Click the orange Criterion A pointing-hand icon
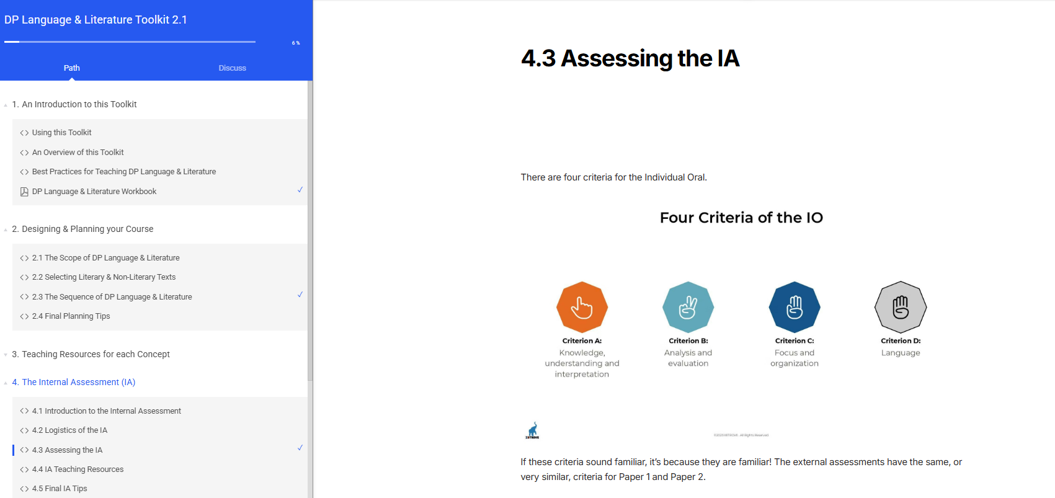 coord(582,307)
